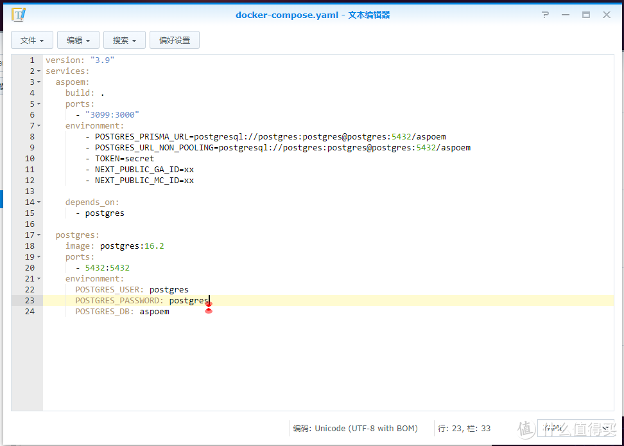Fold the ports section at line 5
Image resolution: width=624 pixels, height=446 pixels.
coord(39,104)
